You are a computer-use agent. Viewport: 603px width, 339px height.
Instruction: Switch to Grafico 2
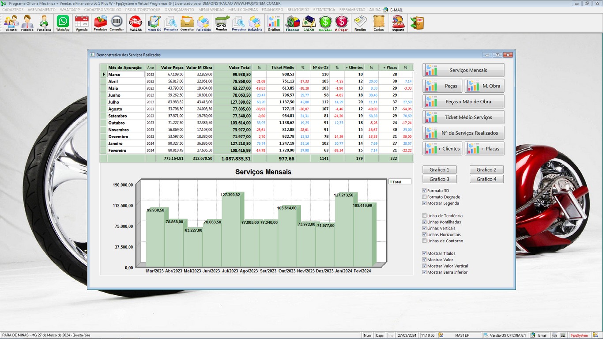pyautogui.click(x=486, y=169)
